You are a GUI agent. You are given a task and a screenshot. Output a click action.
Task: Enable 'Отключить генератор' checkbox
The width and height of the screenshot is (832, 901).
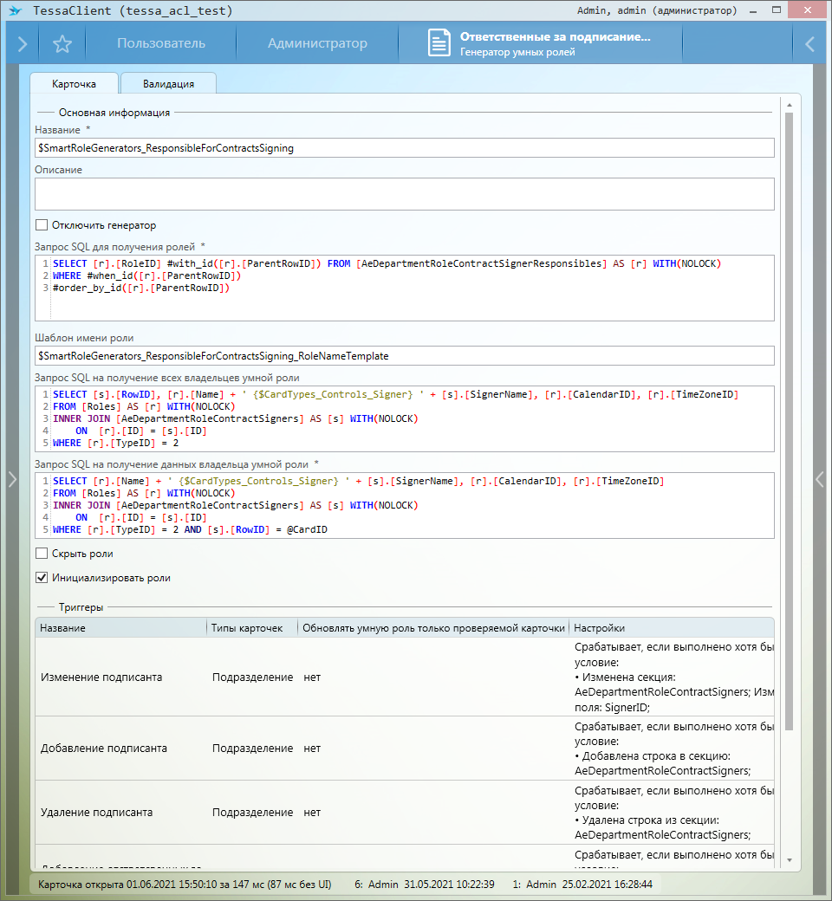click(x=42, y=225)
